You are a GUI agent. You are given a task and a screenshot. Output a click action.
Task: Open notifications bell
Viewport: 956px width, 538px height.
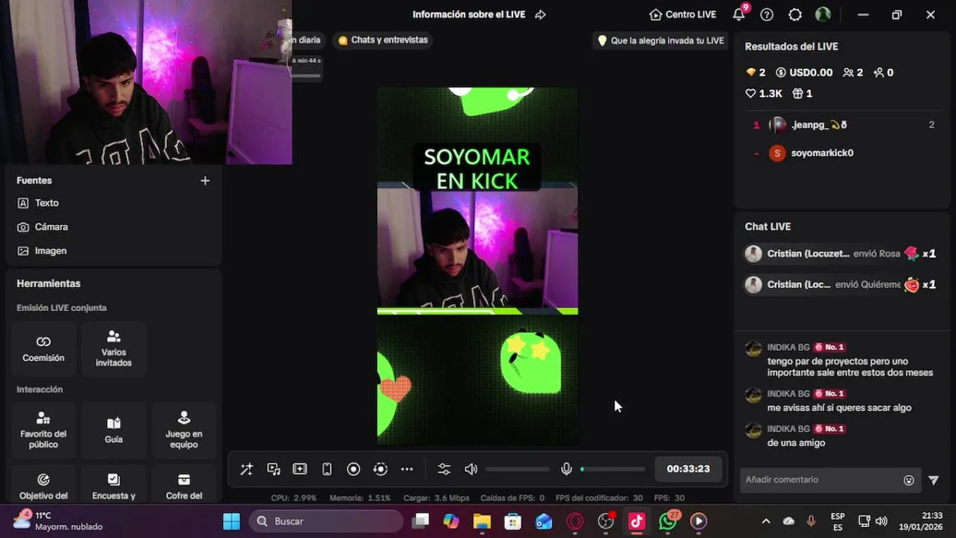pyautogui.click(x=739, y=14)
